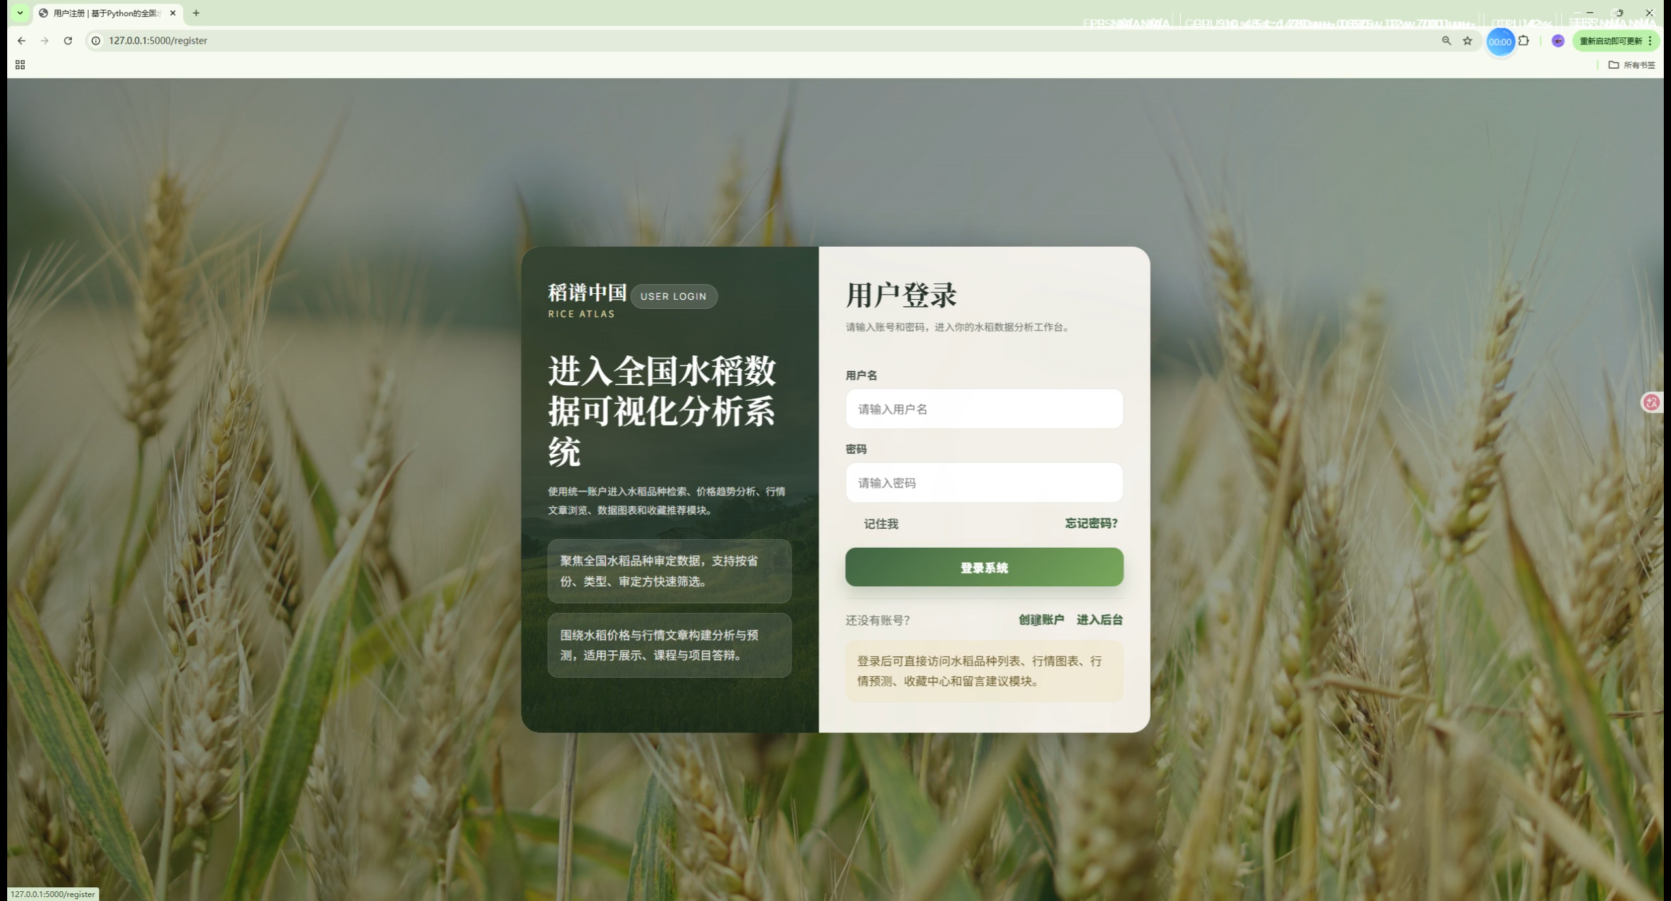Viewport: 1671px width, 901px height.
Task: Bookmark this page with the star icon
Action: [1467, 40]
